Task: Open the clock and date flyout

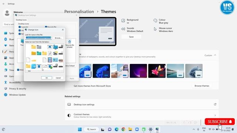Action: coord(226,129)
